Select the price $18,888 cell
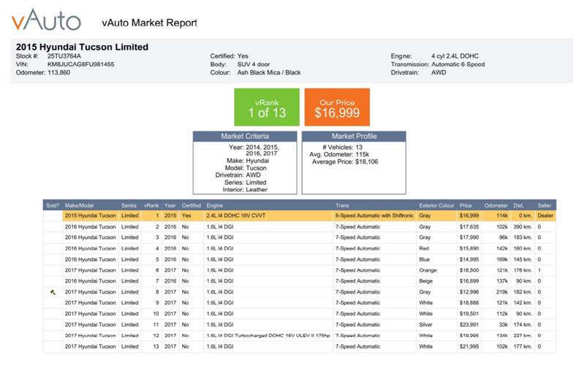The width and height of the screenshot is (585, 374). click(469, 303)
